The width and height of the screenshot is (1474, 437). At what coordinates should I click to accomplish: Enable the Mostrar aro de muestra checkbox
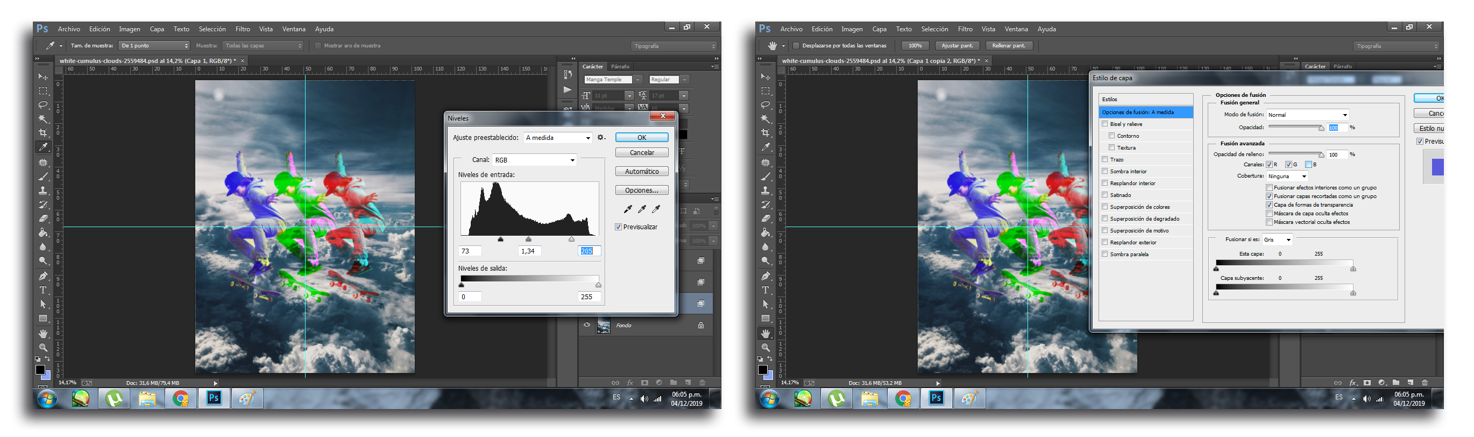tap(318, 46)
